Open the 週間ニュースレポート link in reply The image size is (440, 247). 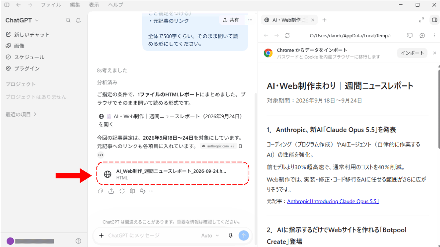pyautogui.click(x=172, y=120)
